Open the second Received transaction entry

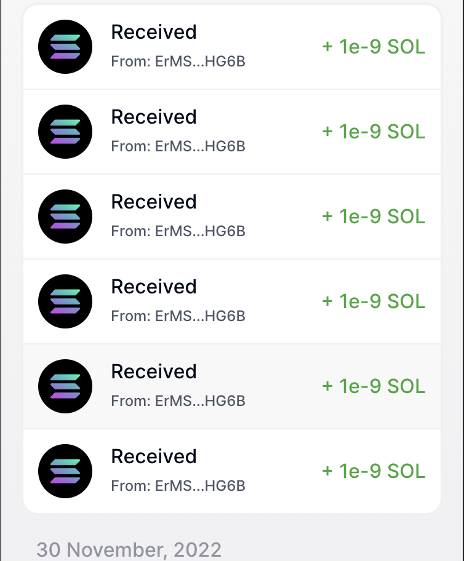tap(232, 131)
